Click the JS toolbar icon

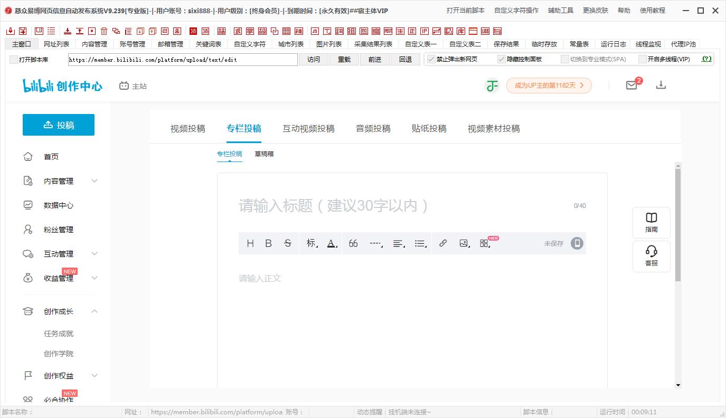point(315,31)
